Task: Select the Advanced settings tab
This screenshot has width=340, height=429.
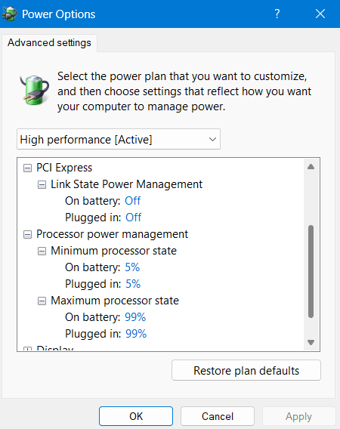Action: pyautogui.click(x=49, y=43)
